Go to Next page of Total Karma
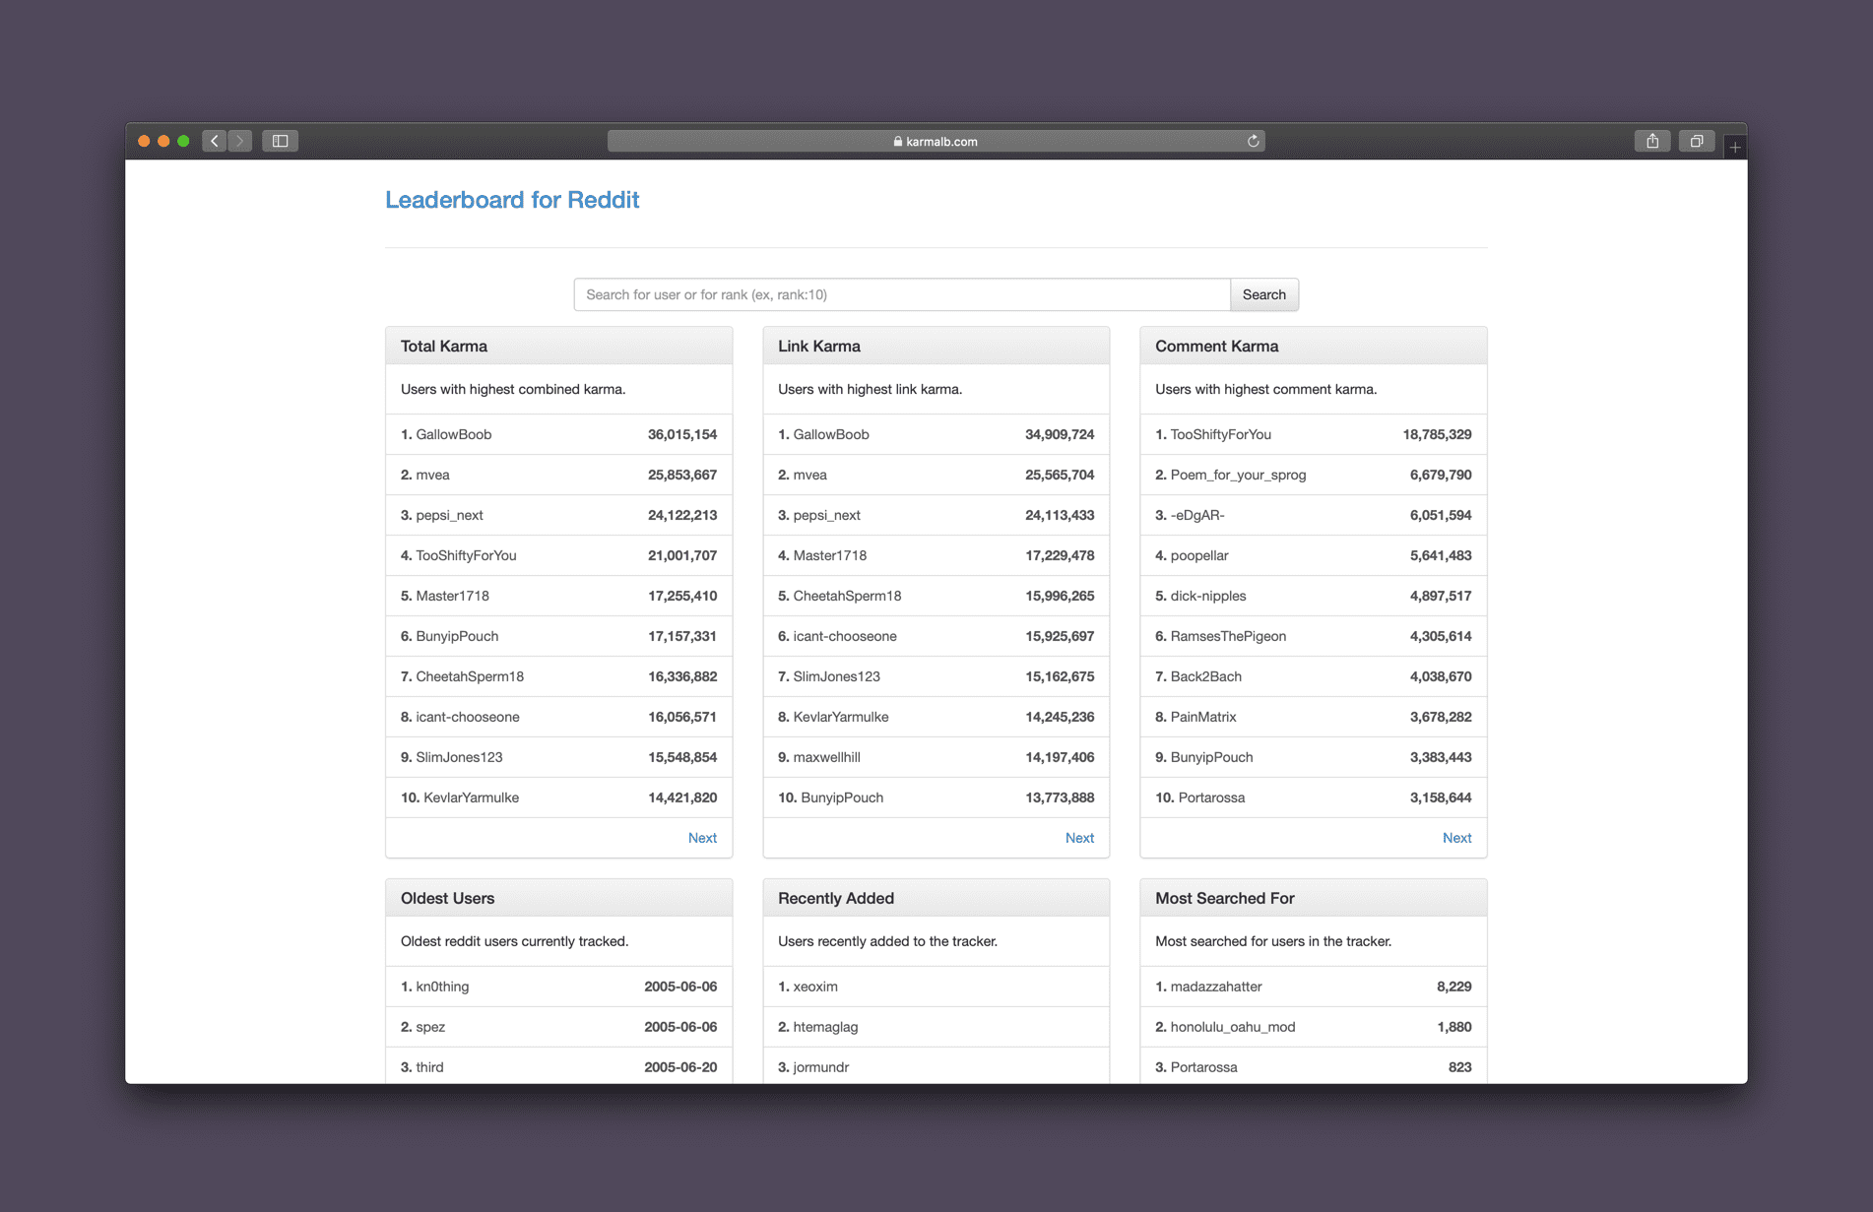The image size is (1873, 1212). coord(702,838)
